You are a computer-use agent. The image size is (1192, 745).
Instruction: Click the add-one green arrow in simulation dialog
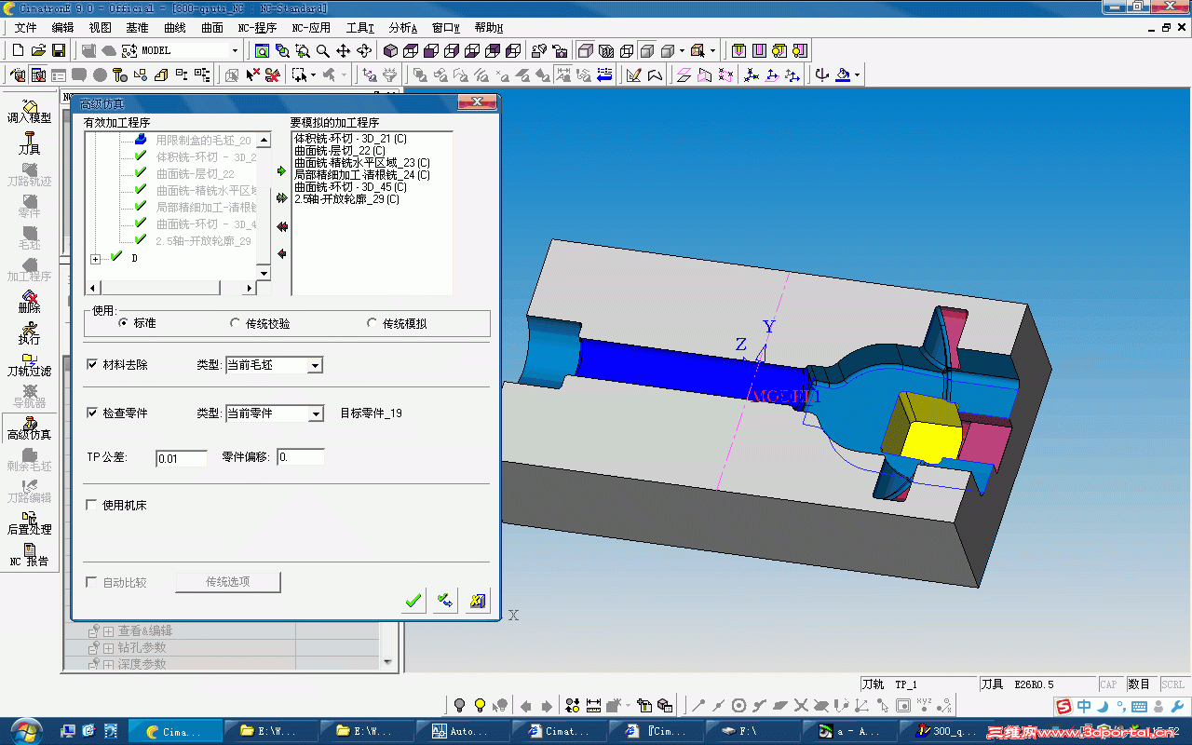281,171
